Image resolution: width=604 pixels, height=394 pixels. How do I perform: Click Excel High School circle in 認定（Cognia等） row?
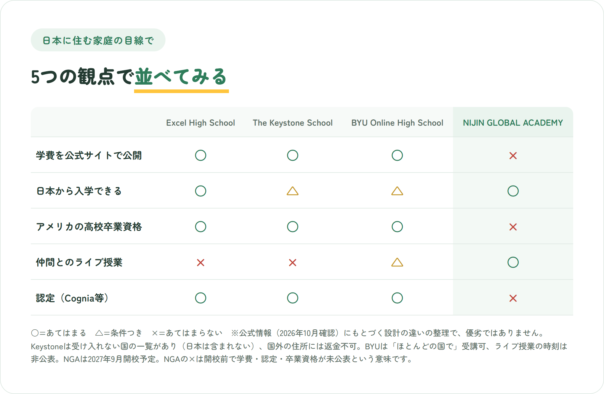(201, 298)
